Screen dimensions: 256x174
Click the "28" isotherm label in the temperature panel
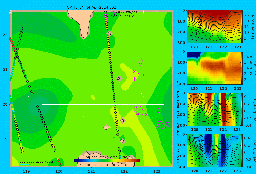click(x=200, y=13)
